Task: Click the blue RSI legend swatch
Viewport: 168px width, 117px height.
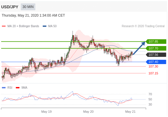Action: 4,88
